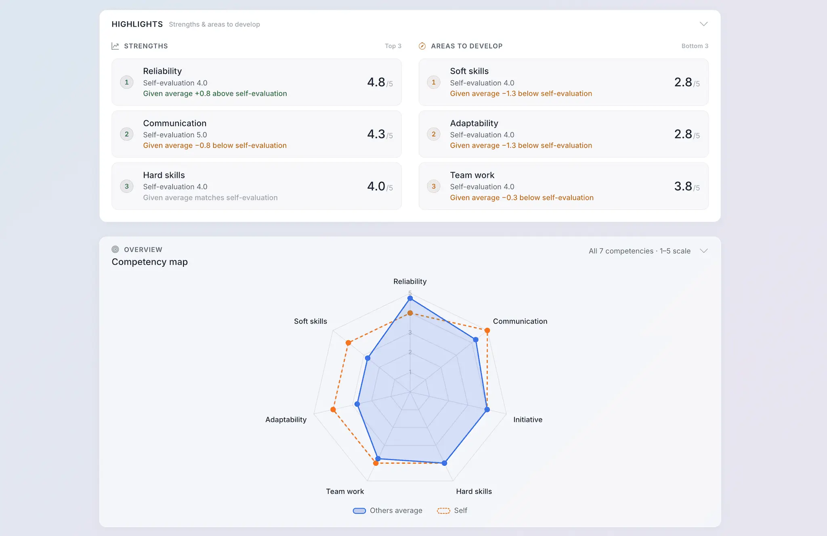The width and height of the screenshot is (827, 536).
Task: Open the Communication strength card title
Action: coord(174,123)
